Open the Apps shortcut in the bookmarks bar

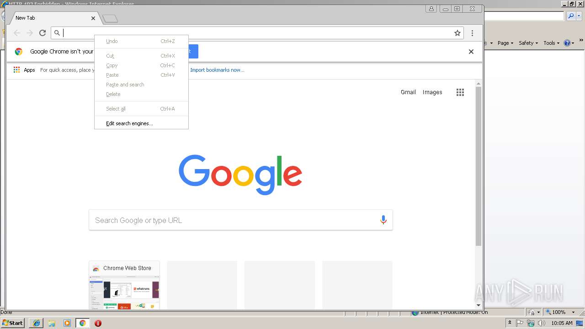pos(24,70)
